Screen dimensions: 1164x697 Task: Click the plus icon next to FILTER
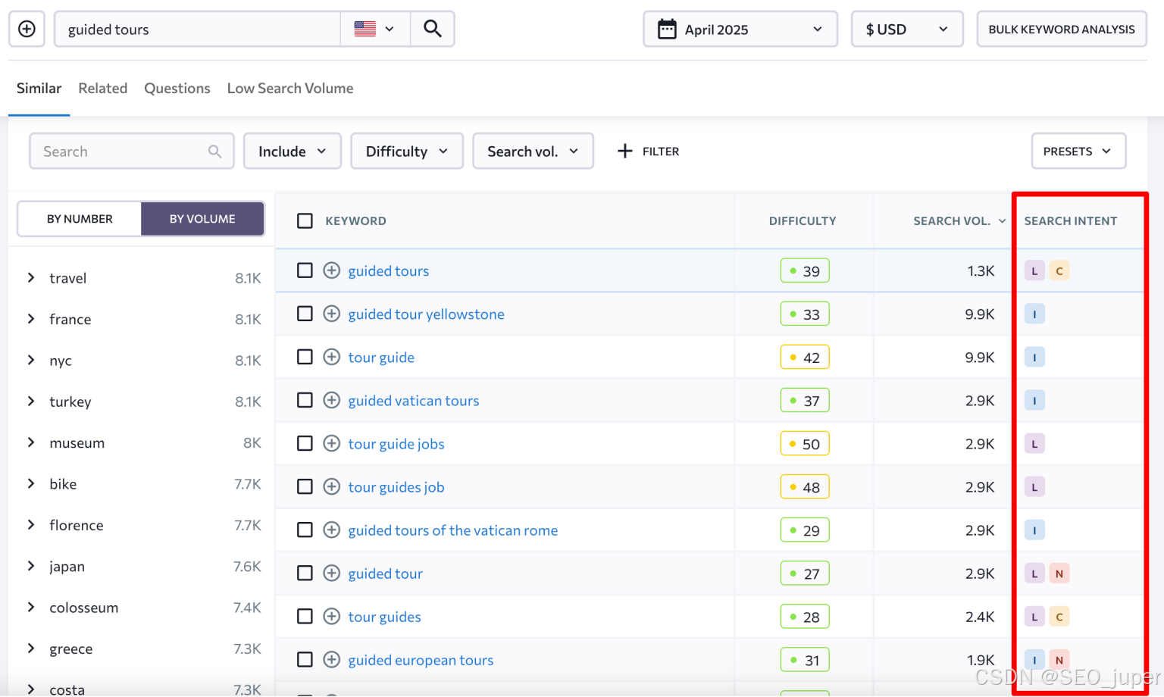625,151
